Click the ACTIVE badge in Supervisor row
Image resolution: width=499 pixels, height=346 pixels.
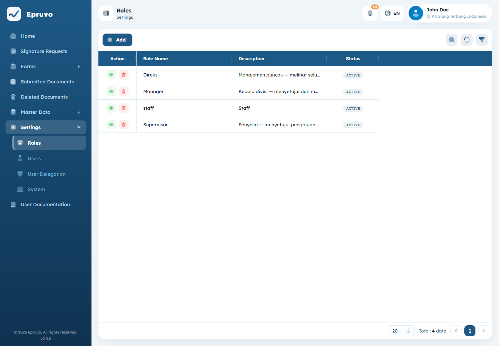pos(353,125)
